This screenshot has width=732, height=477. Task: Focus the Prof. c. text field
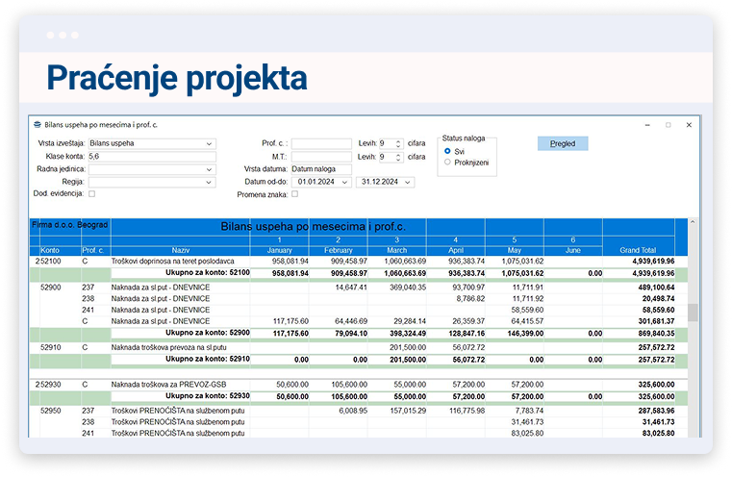coord(321,144)
